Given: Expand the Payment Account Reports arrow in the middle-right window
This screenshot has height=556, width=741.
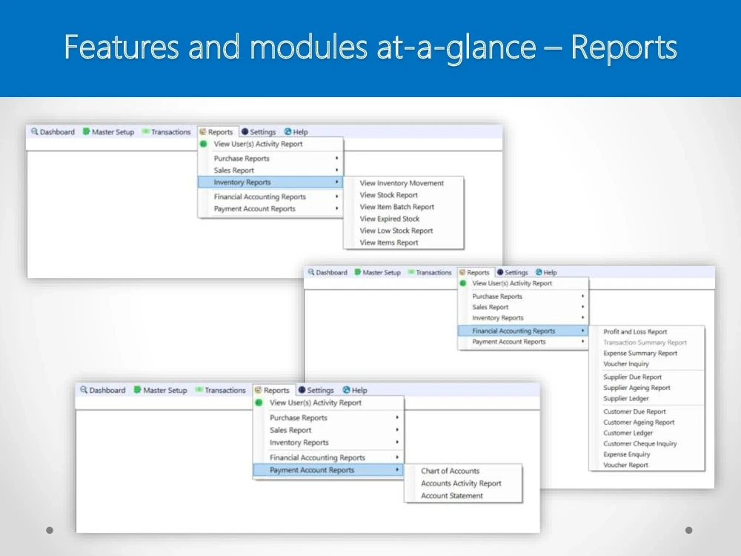Looking at the screenshot, I should click(x=582, y=341).
